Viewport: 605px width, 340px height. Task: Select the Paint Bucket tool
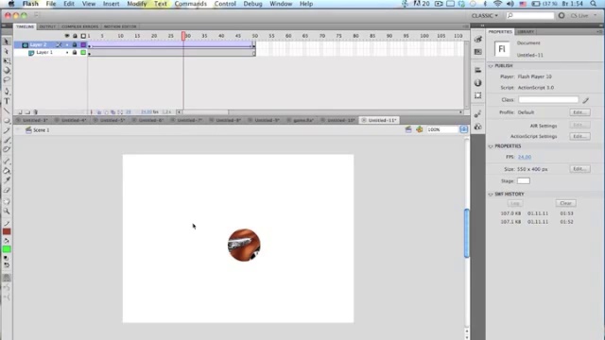[7, 171]
